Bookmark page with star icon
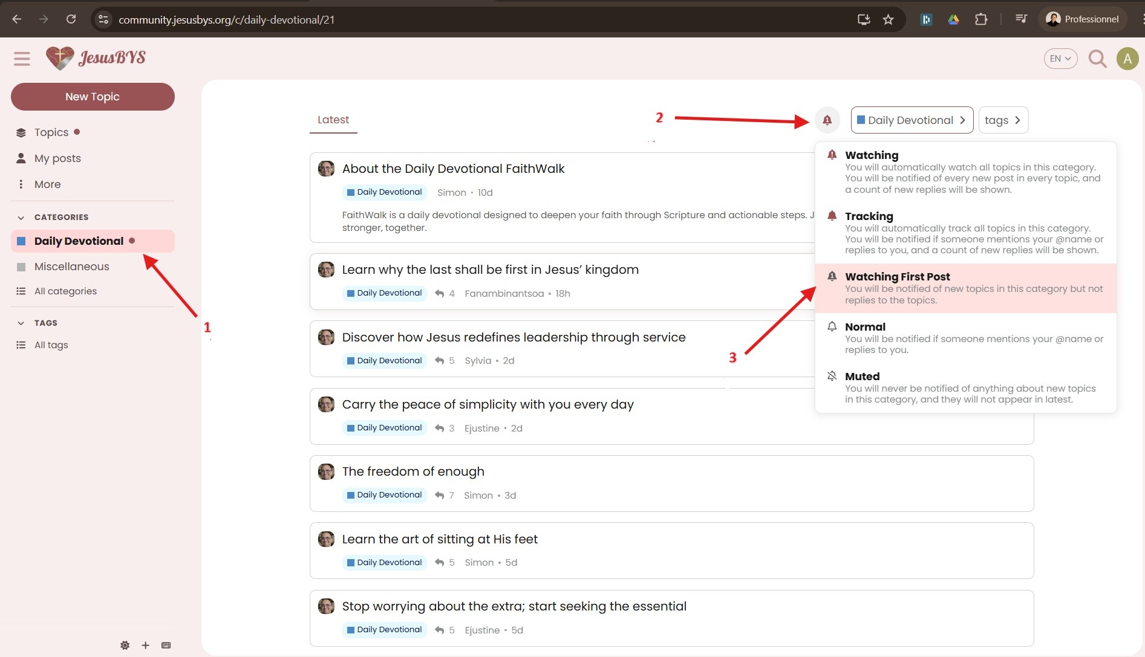Image resolution: width=1145 pixels, height=657 pixels. tap(888, 19)
